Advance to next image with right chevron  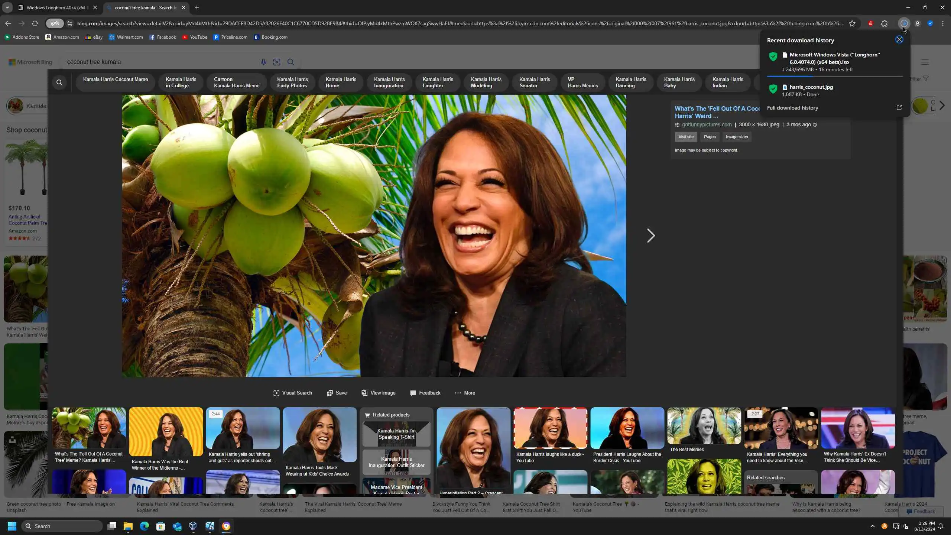tap(650, 236)
